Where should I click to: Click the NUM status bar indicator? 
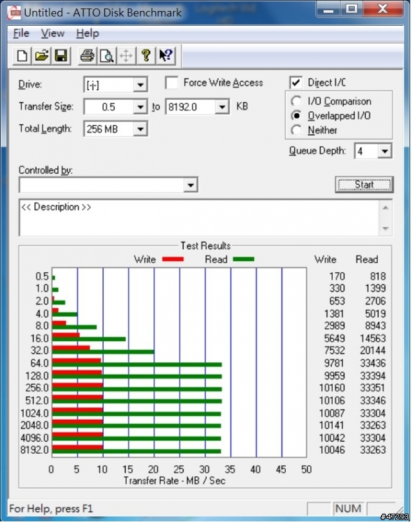click(348, 508)
